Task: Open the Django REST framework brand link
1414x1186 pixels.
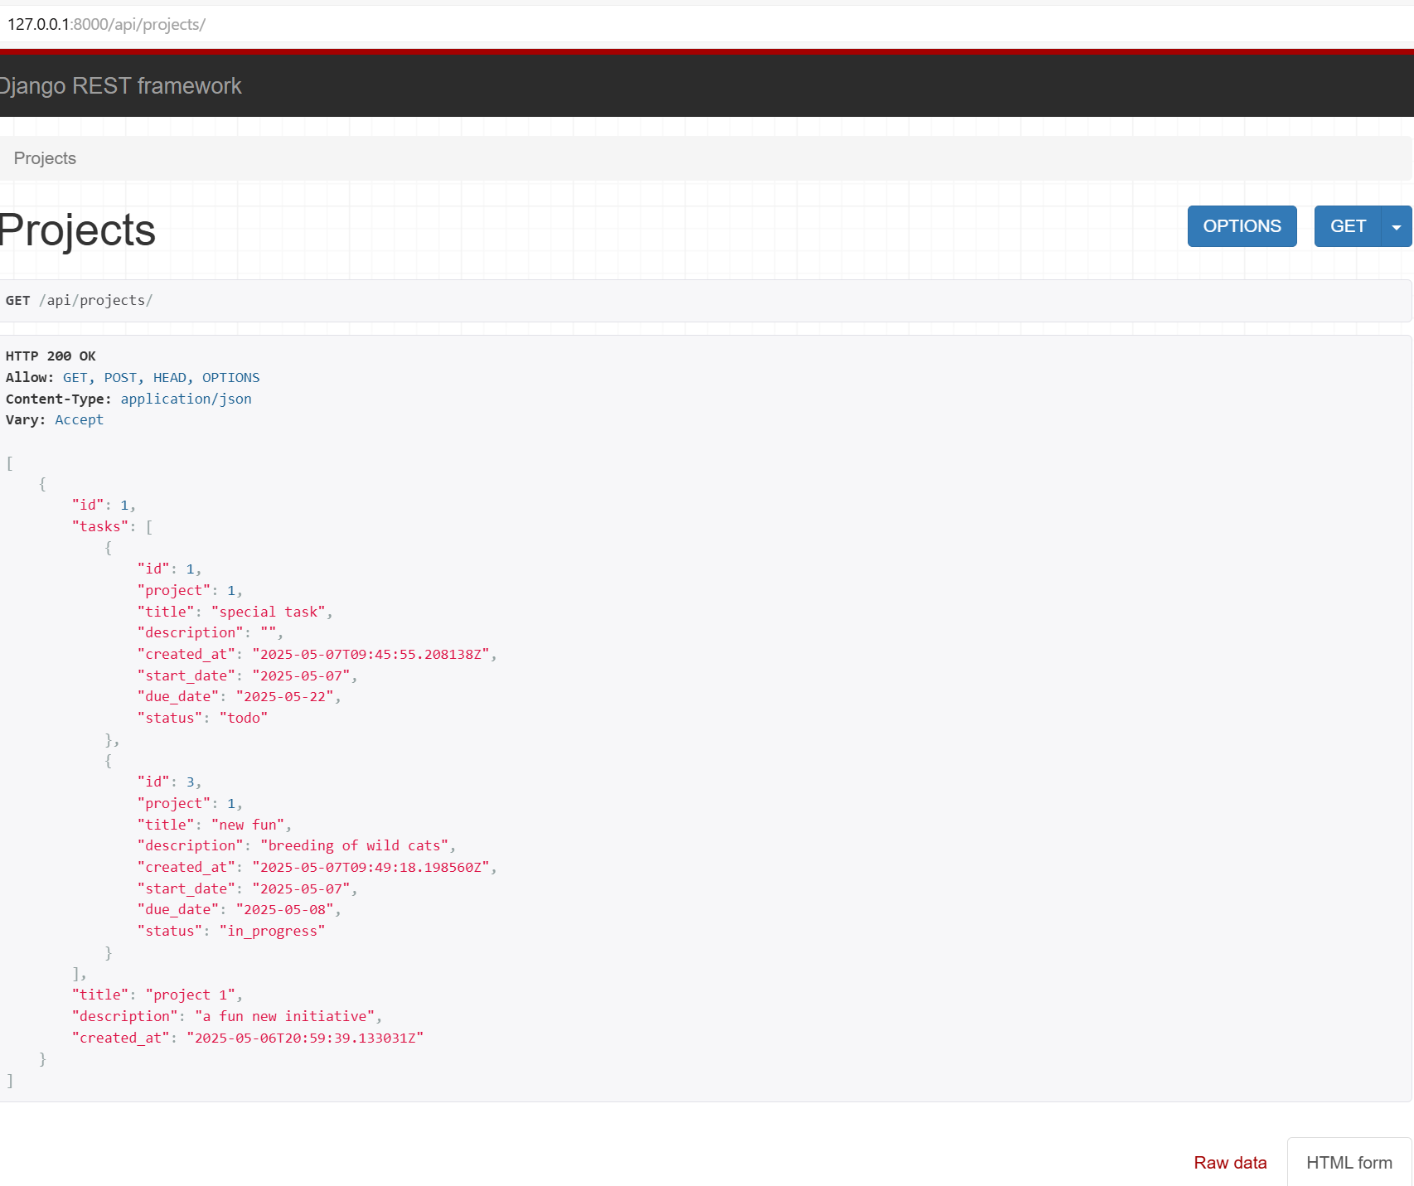Action: tap(120, 86)
